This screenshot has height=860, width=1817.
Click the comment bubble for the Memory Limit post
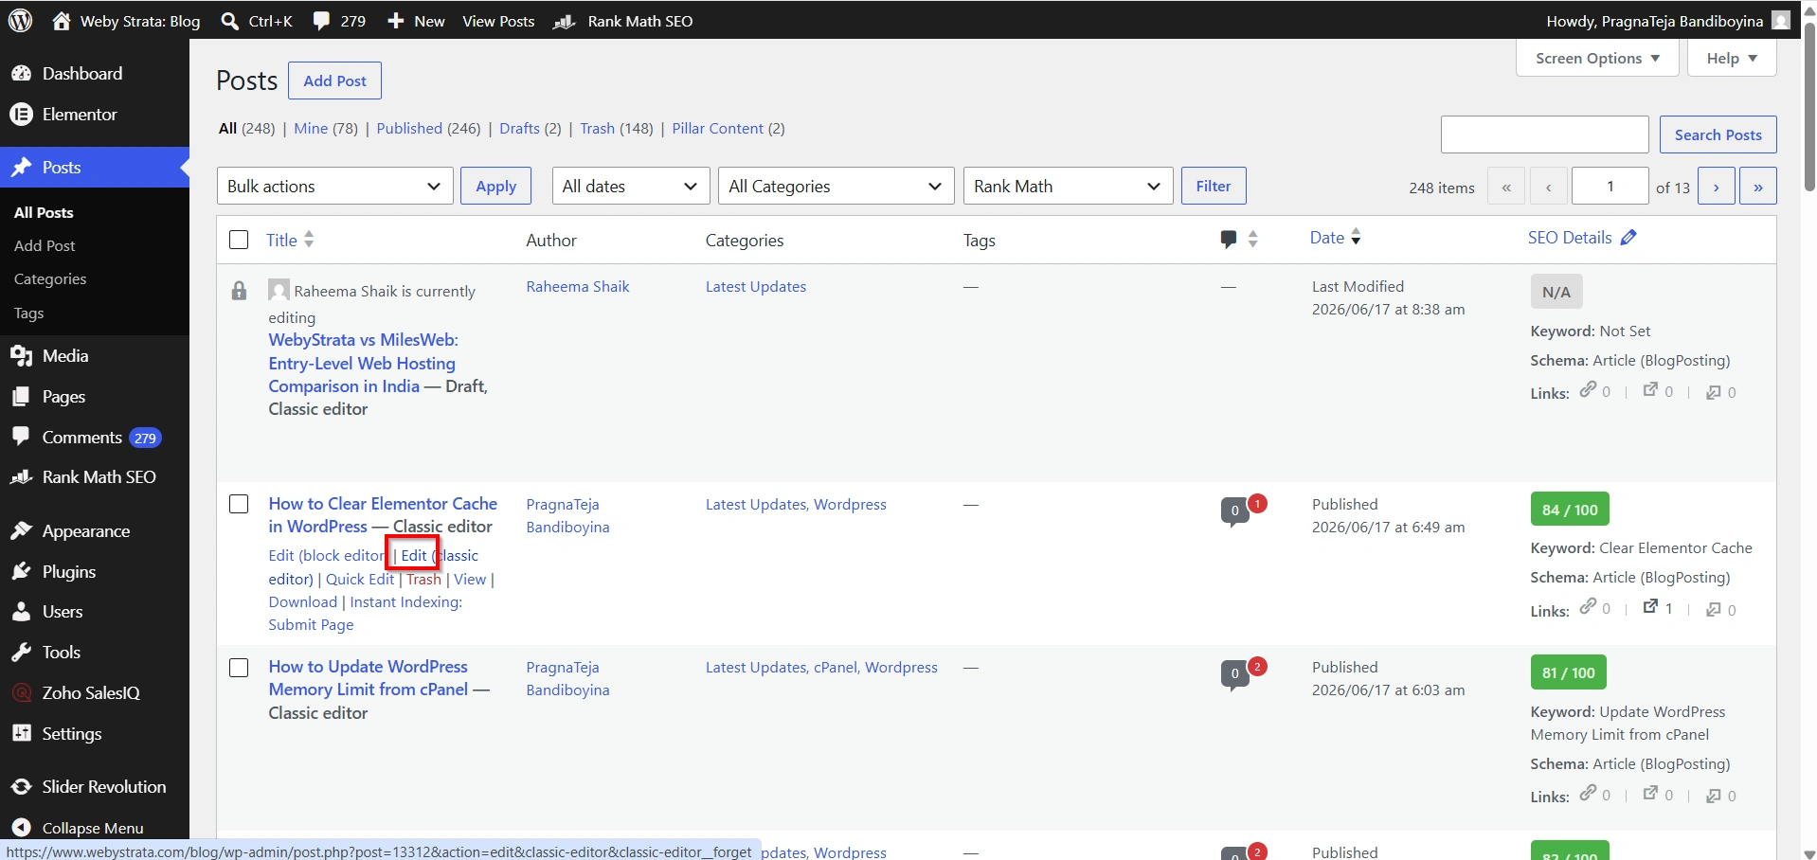1234,674
